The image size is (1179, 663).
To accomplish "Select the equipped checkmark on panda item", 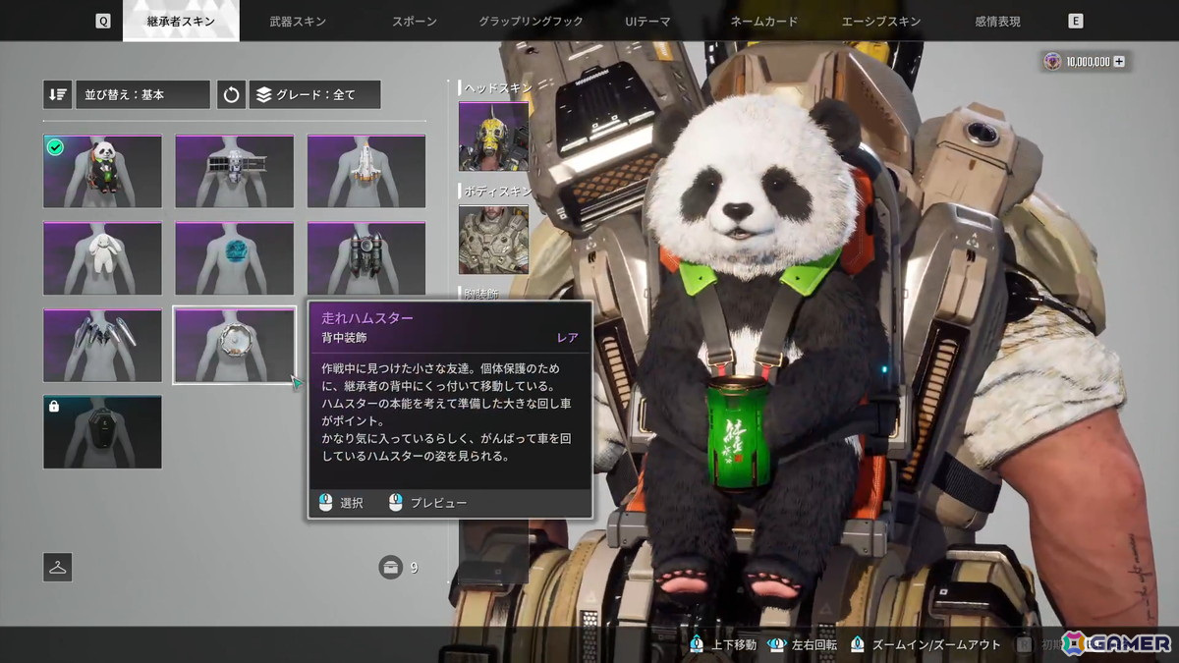I will click(56, 147).
